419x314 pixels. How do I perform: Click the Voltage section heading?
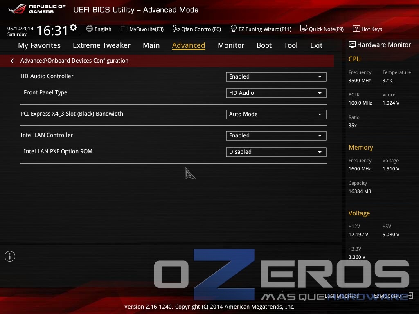pyautogui.click(x=359, y=213)
